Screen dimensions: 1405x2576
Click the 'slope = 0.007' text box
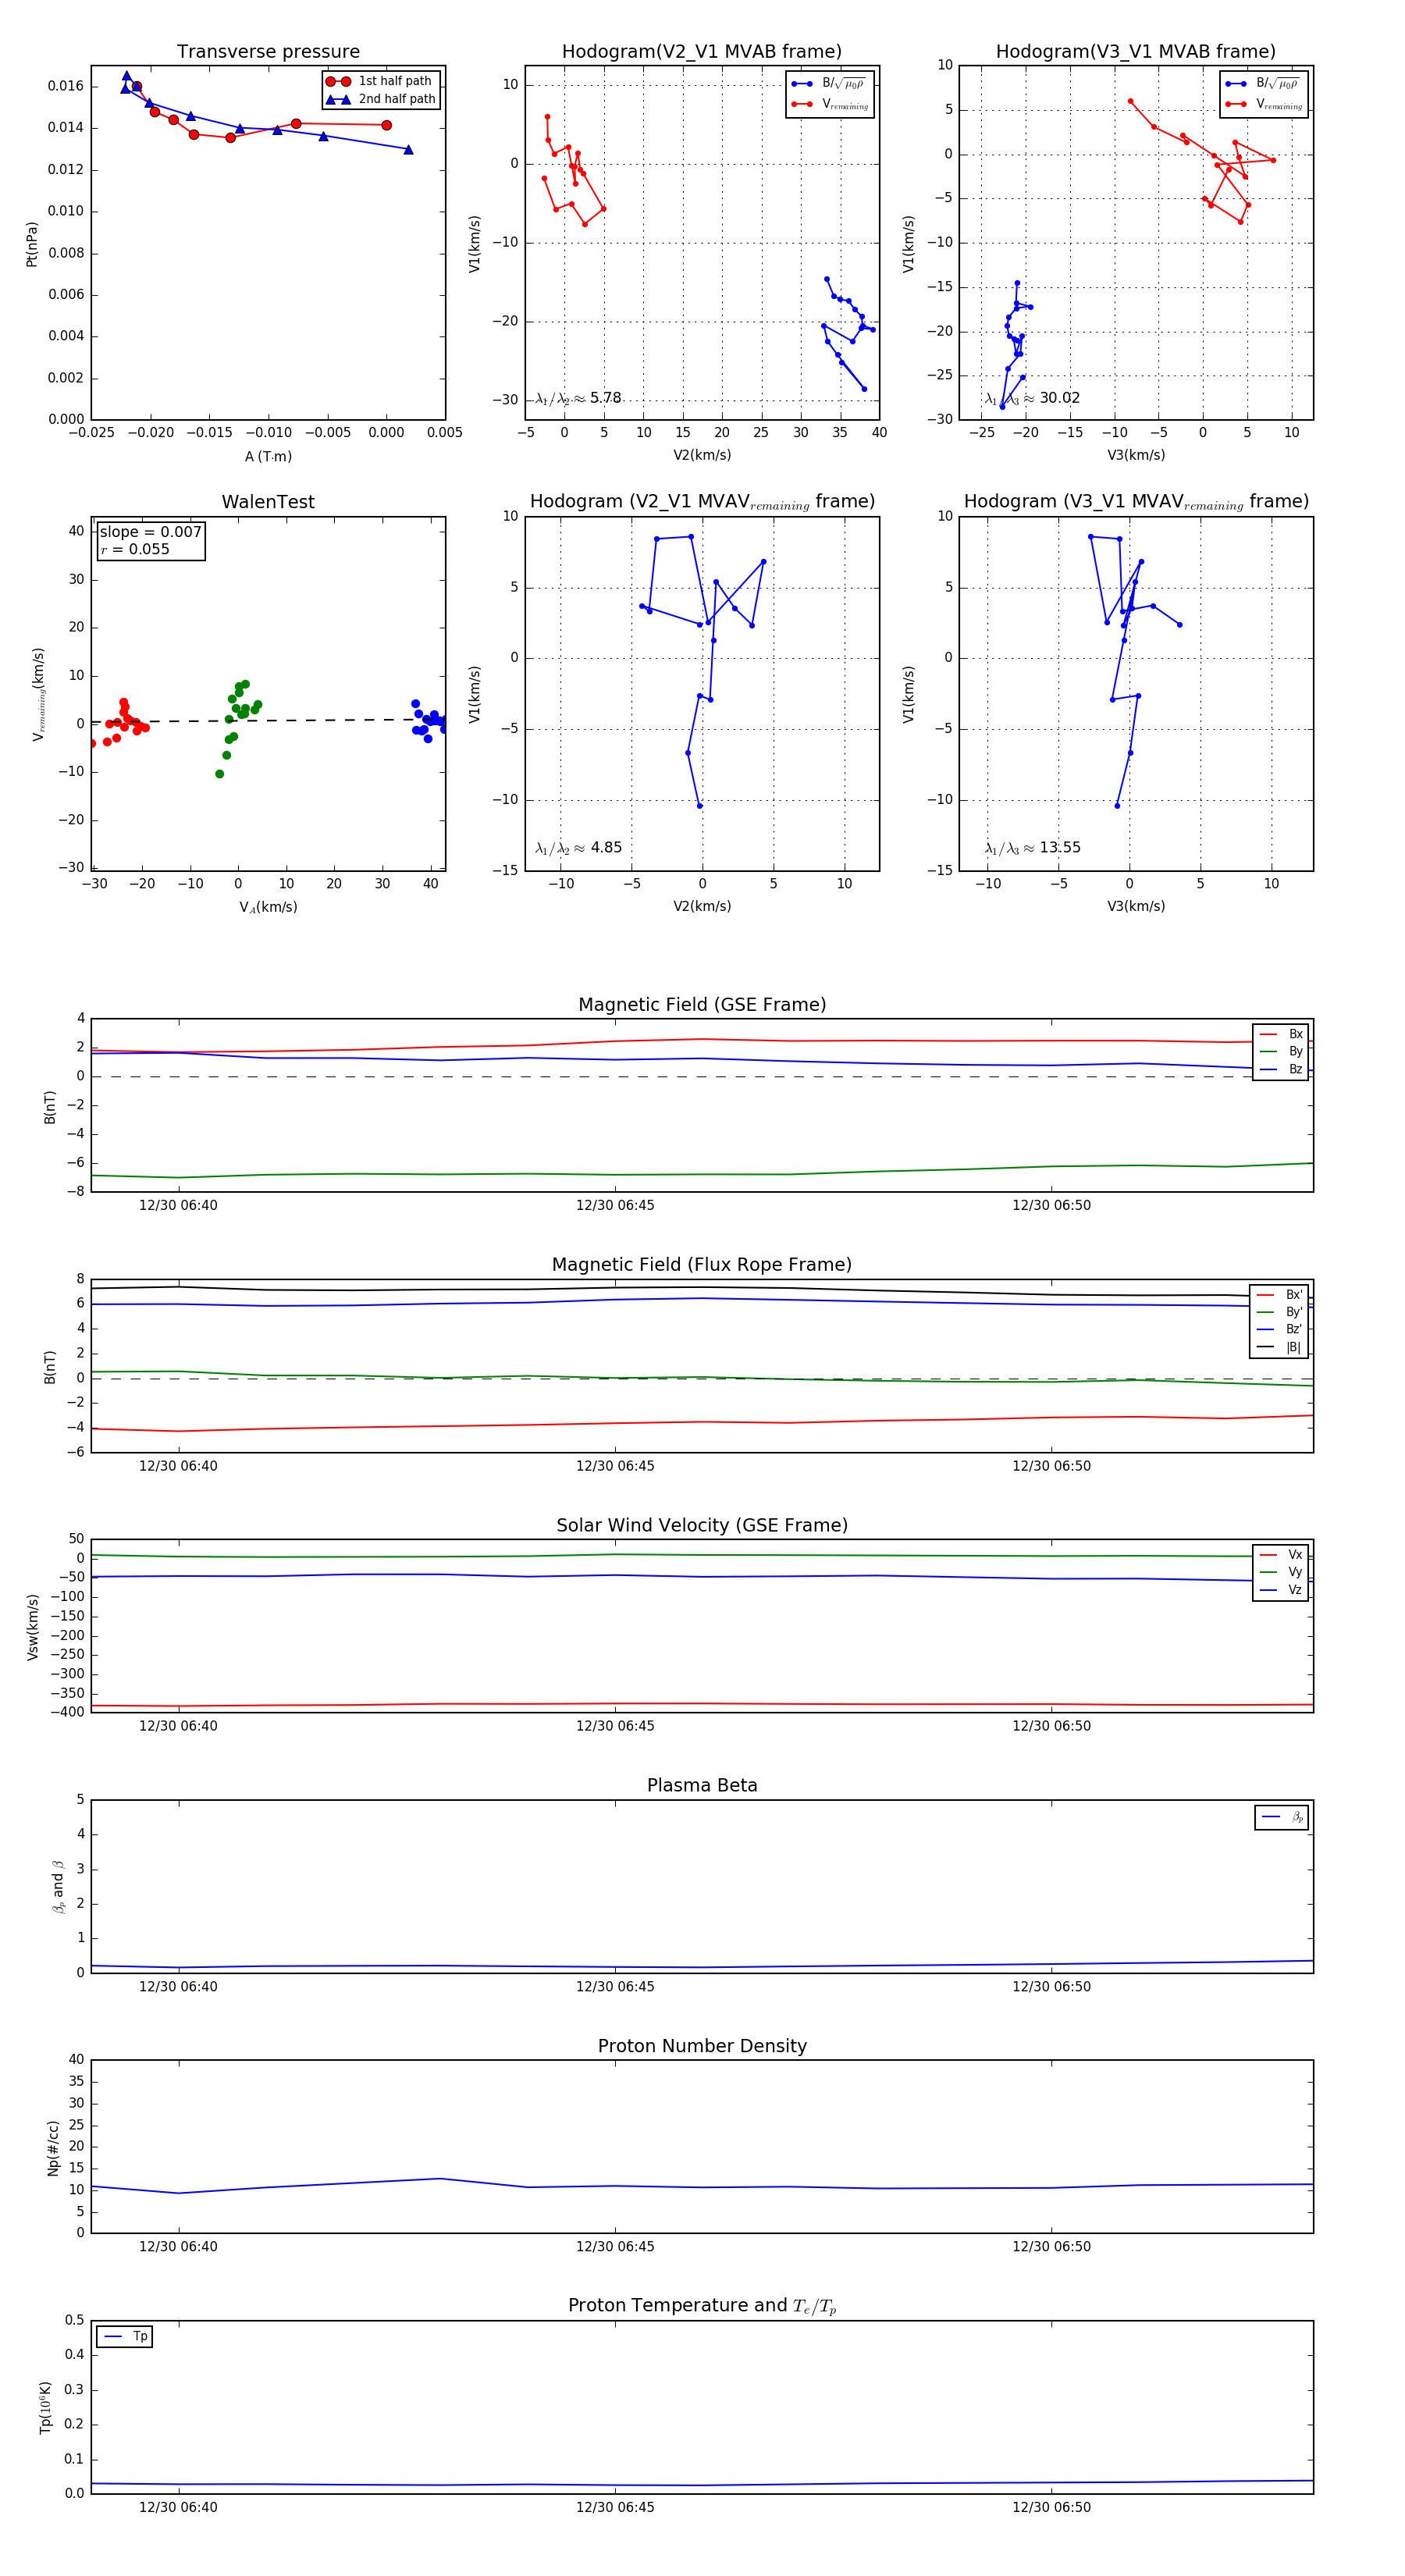click(151, 532)
